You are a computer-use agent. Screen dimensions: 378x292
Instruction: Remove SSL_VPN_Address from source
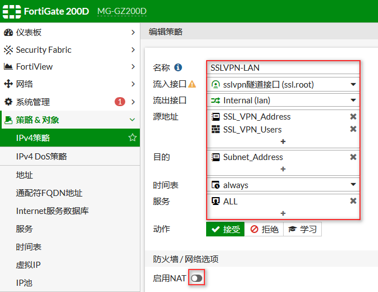(x=353, y=117)
